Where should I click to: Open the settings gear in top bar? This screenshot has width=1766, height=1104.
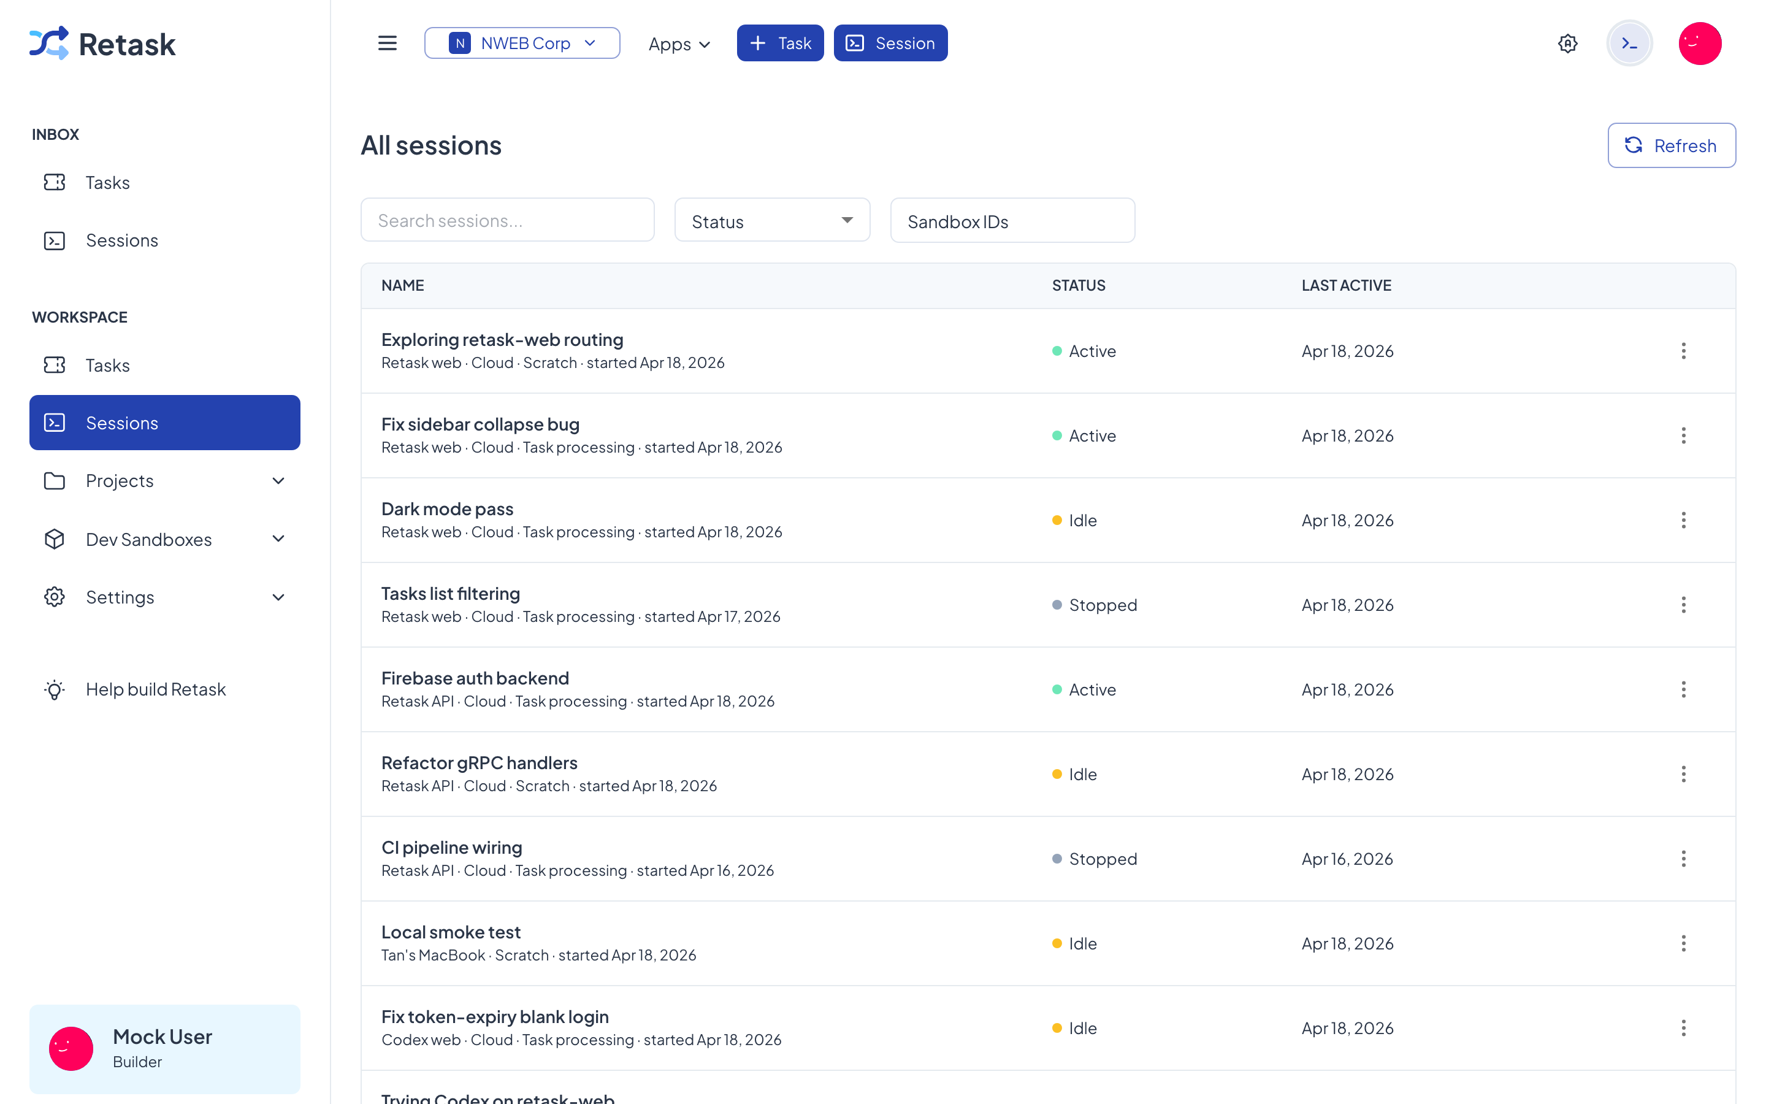1567,43
